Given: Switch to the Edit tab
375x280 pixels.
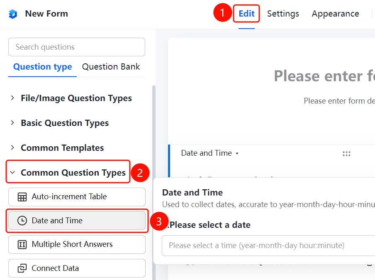Looking at the screenshot, I should (x=246, y=14).
